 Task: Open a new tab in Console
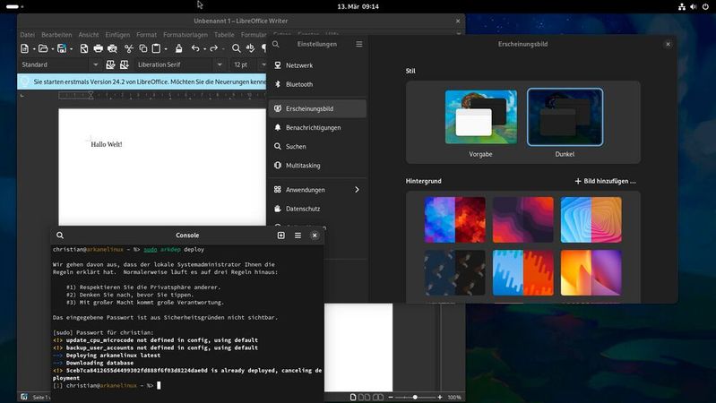click(x=280, y=236)
